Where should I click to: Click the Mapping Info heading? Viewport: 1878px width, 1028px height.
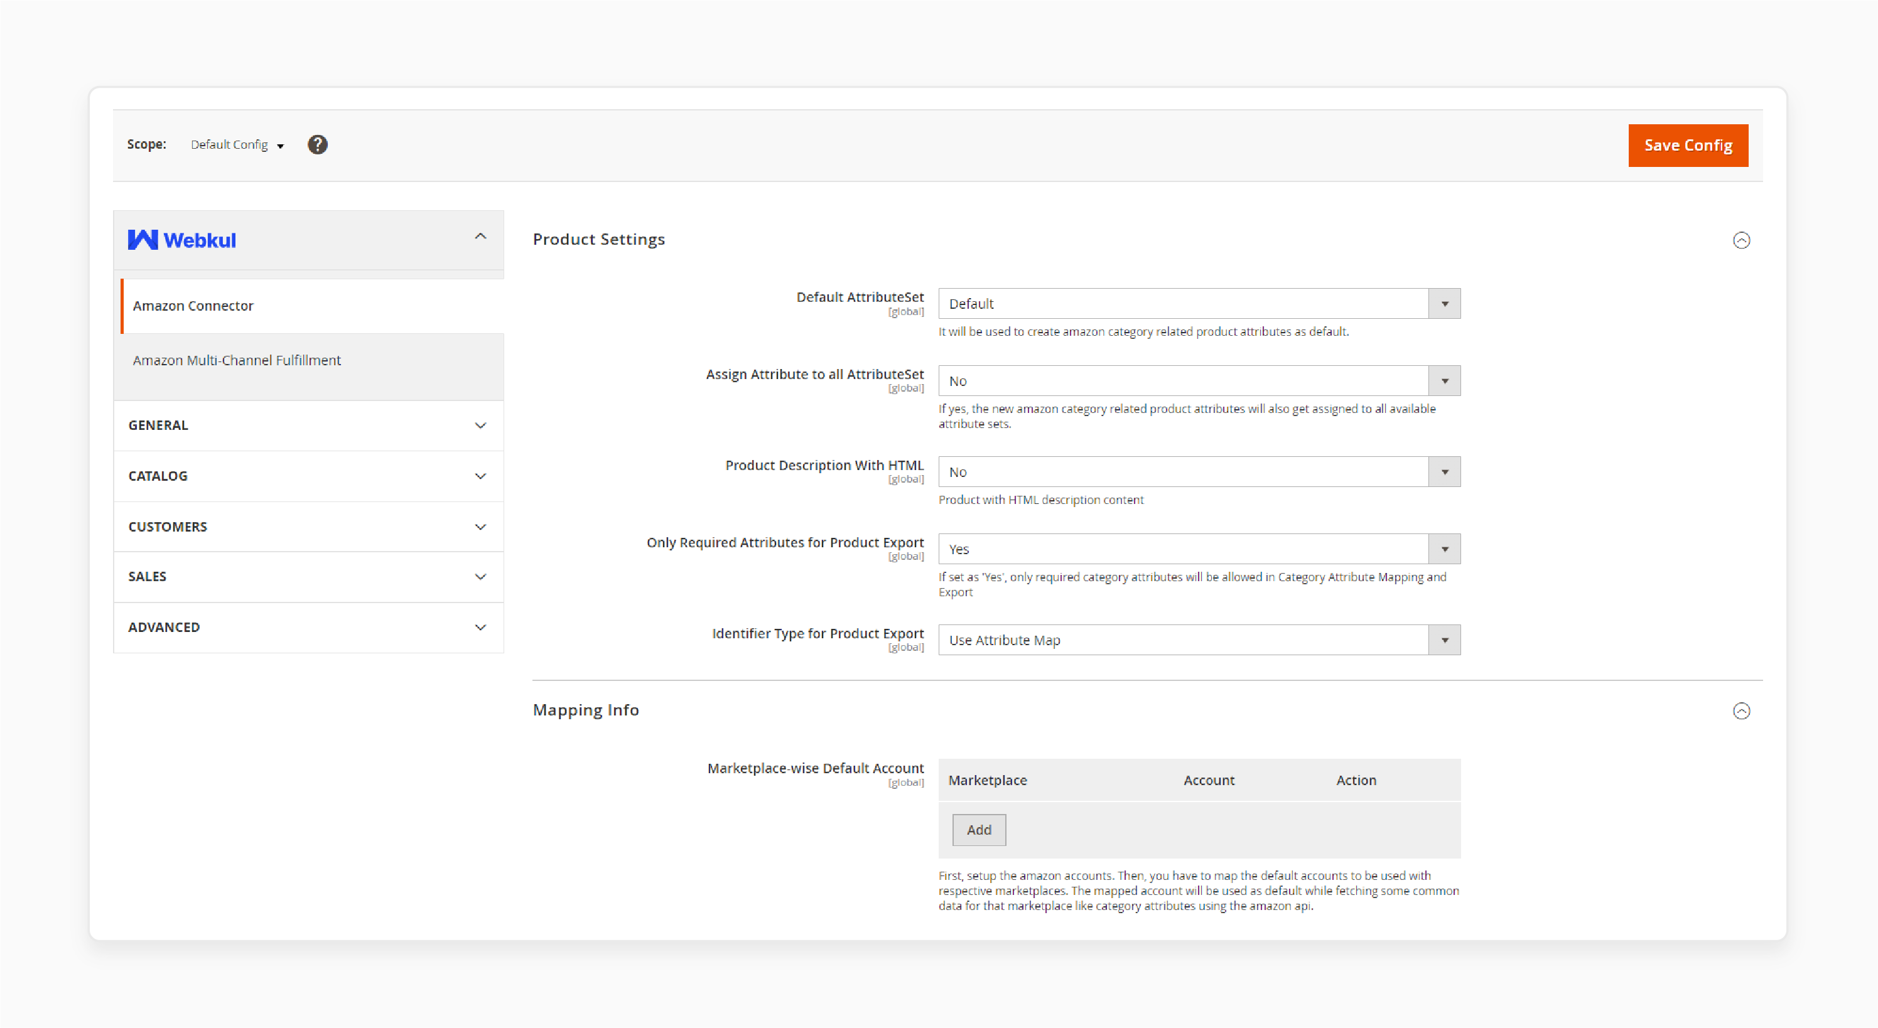pyautogui.click(x=585, y=710)
